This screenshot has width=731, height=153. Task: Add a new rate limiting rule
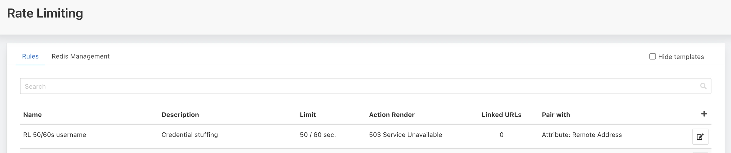[704, 114]
